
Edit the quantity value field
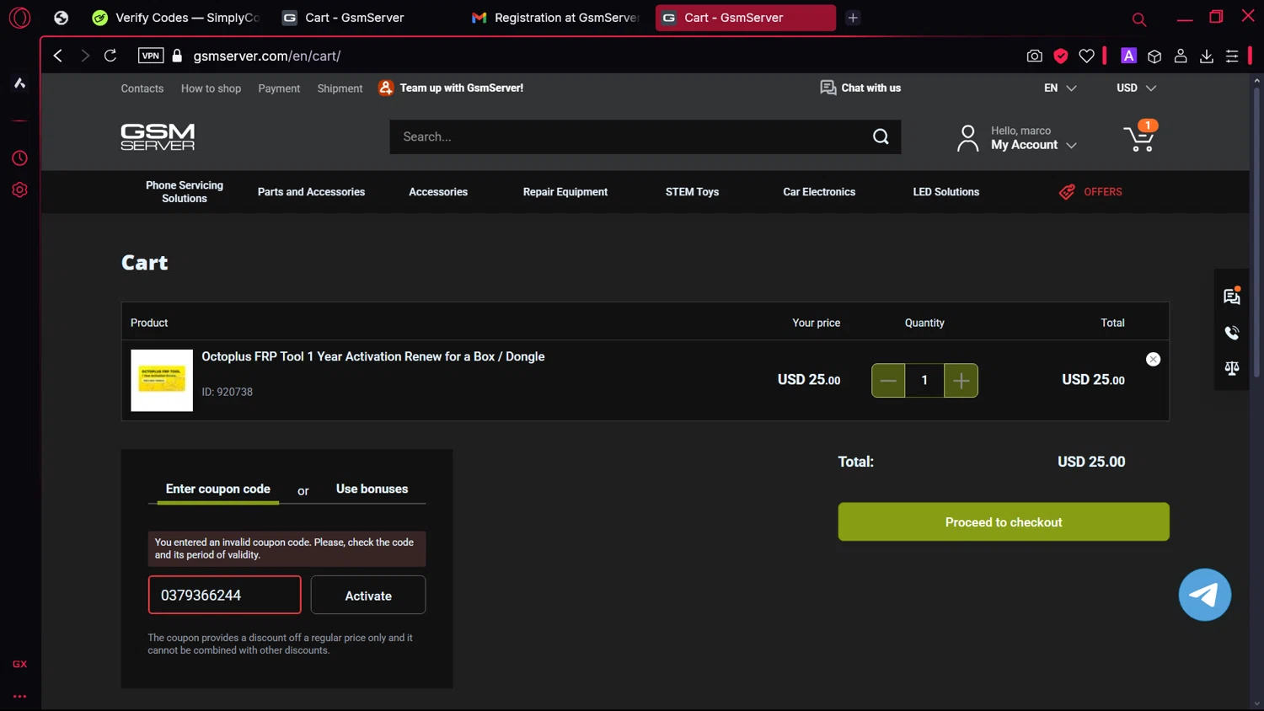[924, 381]
